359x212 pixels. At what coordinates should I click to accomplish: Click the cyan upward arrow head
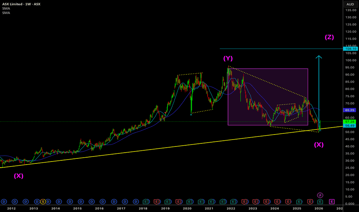319,57
